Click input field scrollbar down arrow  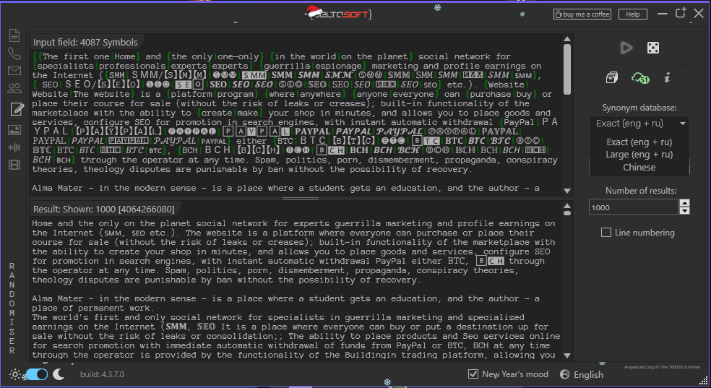566,191
